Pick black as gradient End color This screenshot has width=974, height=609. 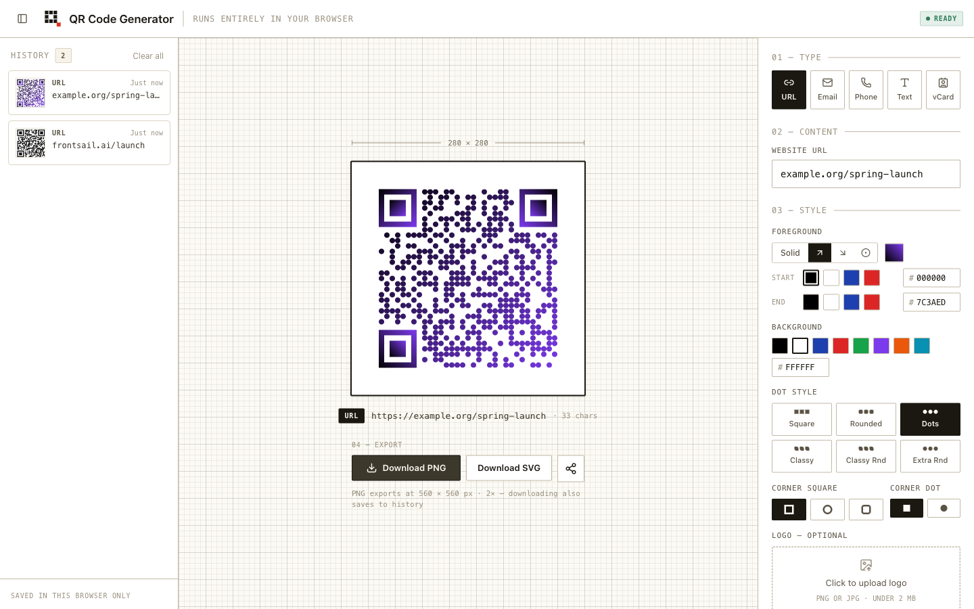811,302
